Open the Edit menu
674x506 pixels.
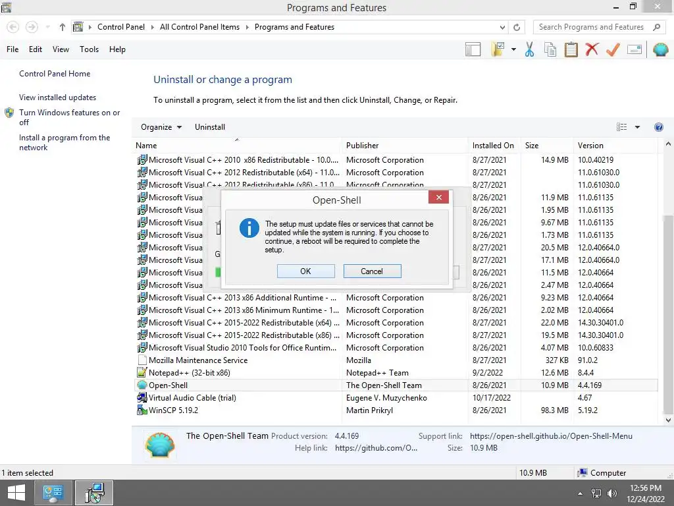(x=36, y=49)
